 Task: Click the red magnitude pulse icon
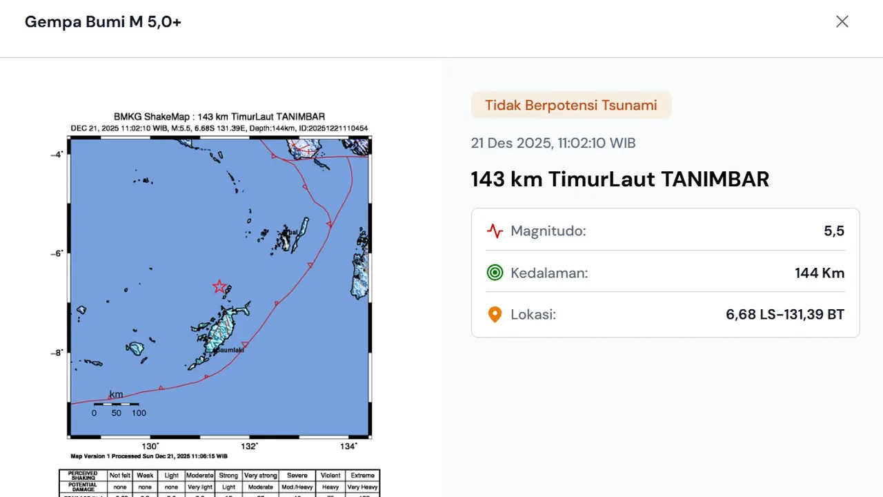(495, 231)
